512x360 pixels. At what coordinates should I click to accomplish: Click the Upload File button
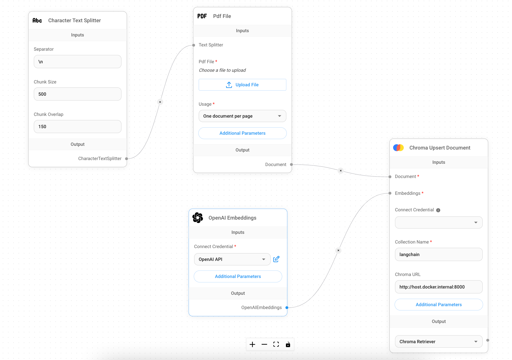point(242,85)
